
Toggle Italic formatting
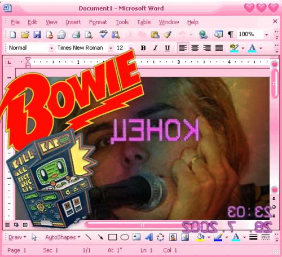pos(155,48)
